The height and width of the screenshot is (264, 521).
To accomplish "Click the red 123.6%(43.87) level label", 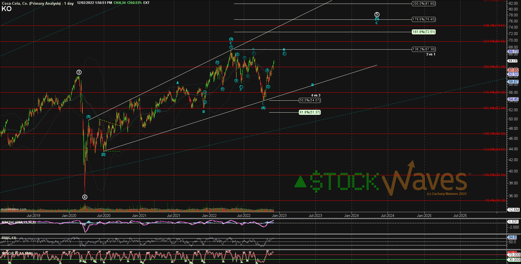I will point(494,149).
